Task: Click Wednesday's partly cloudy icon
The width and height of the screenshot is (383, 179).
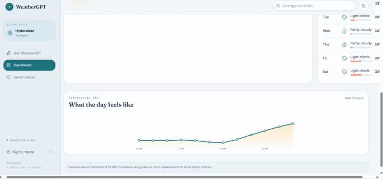Action: [x=345, y=31]
